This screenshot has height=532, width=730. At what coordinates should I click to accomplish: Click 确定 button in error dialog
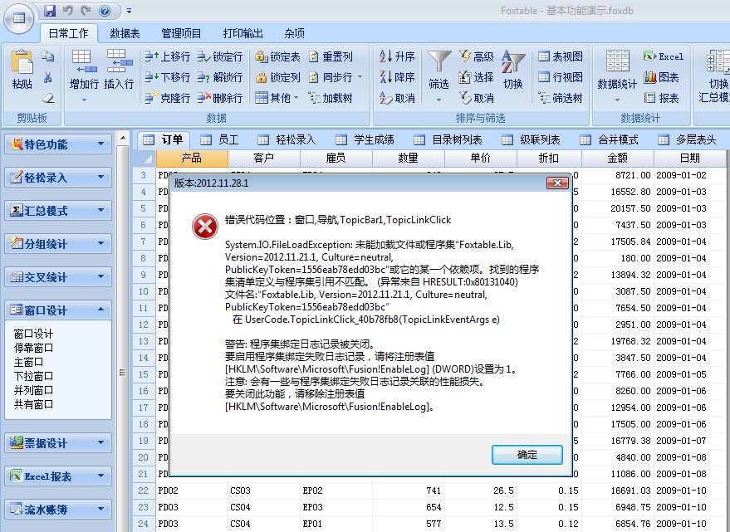coord(527,455)
